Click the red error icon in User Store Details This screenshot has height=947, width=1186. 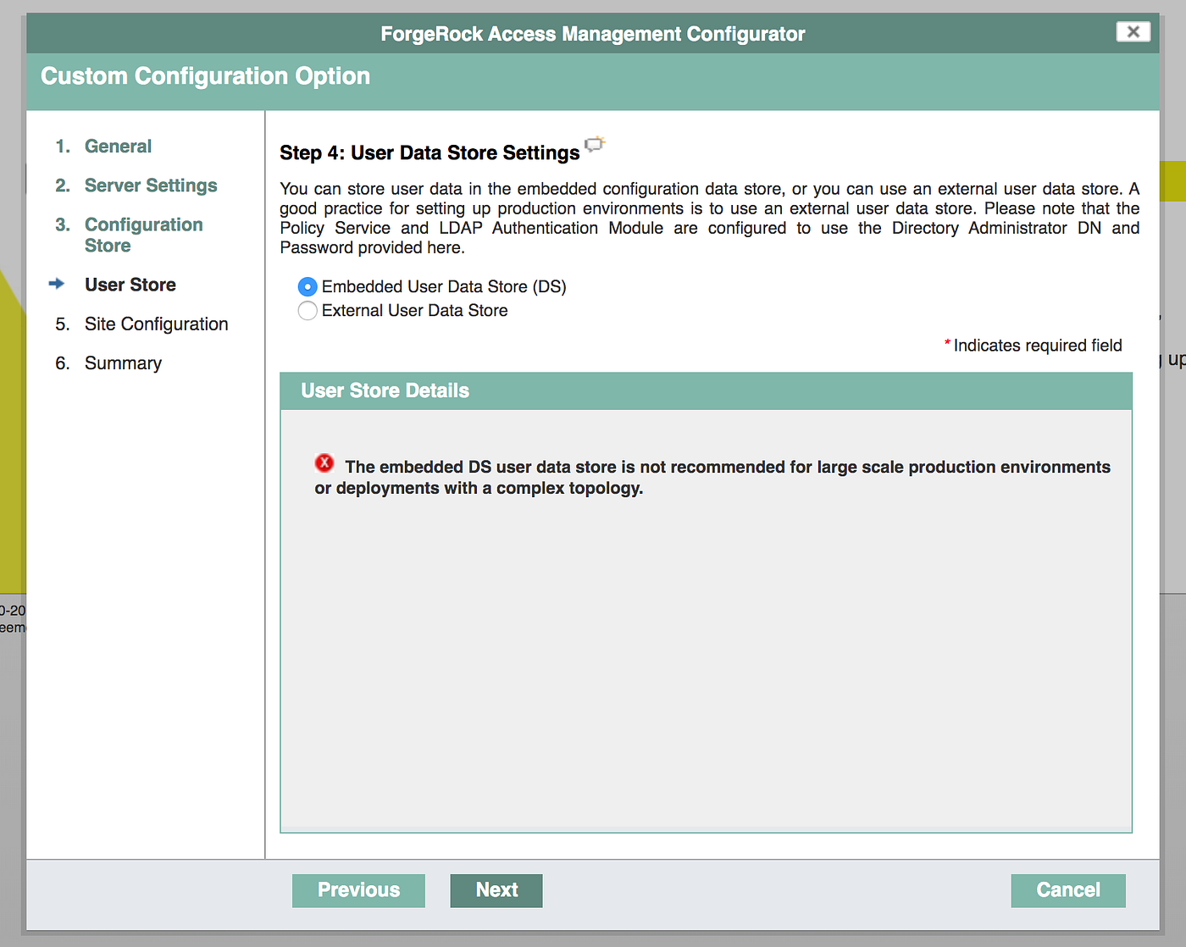click(324, 462)
